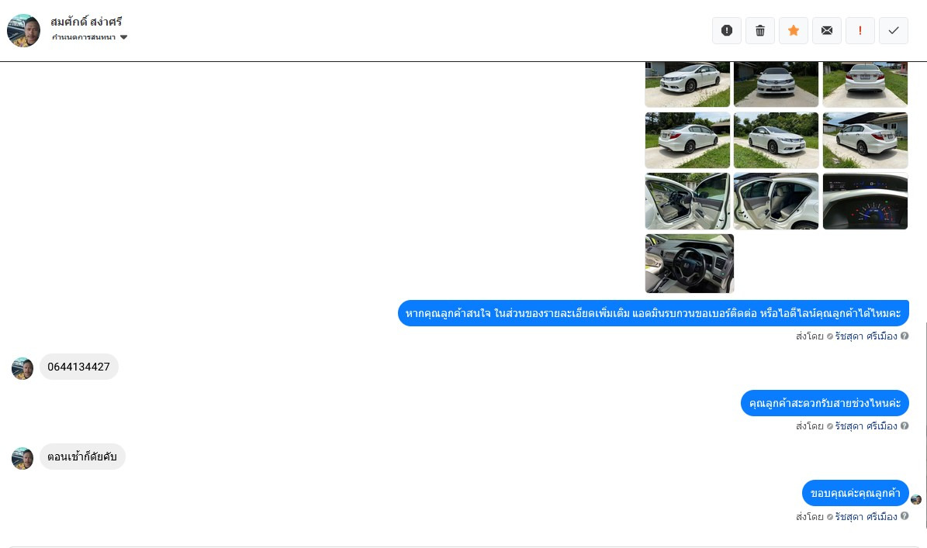Click the long blue message asking for contact number
Image resolution: width=927 pixels, height=548 pixels.
point(653,313)
